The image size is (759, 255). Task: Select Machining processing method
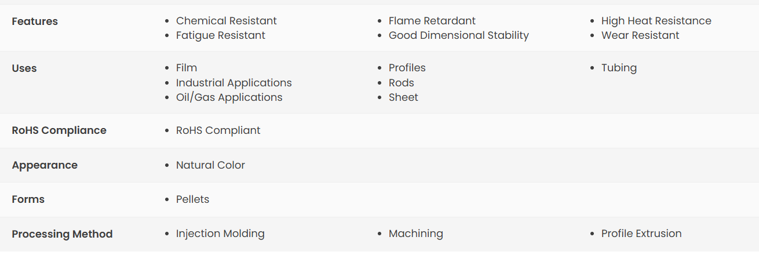pos(416,234)
